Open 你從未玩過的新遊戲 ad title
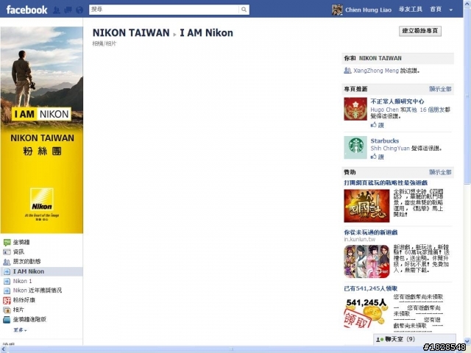This screenshot has width=471, height=353. click(x=371, y=232)
